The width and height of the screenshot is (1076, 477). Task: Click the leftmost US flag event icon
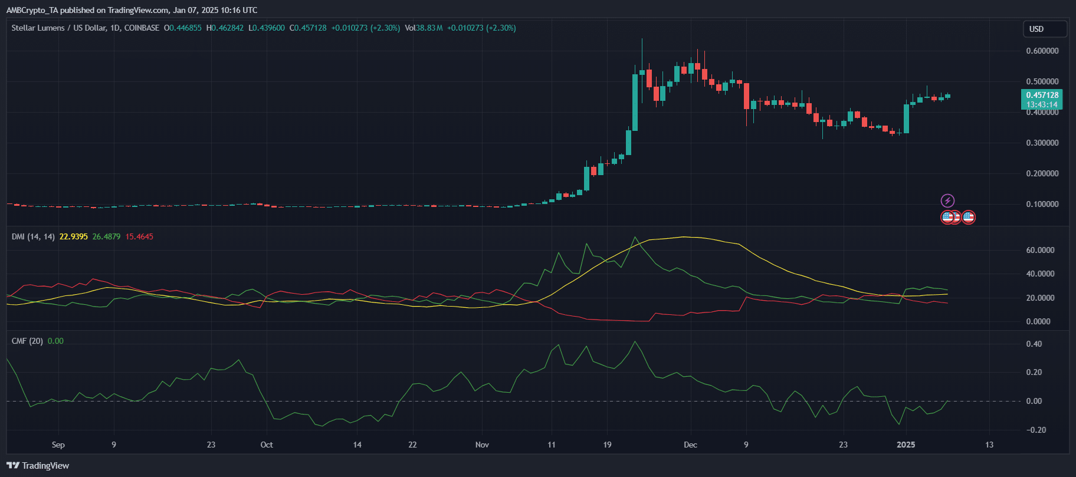(947, 217)
